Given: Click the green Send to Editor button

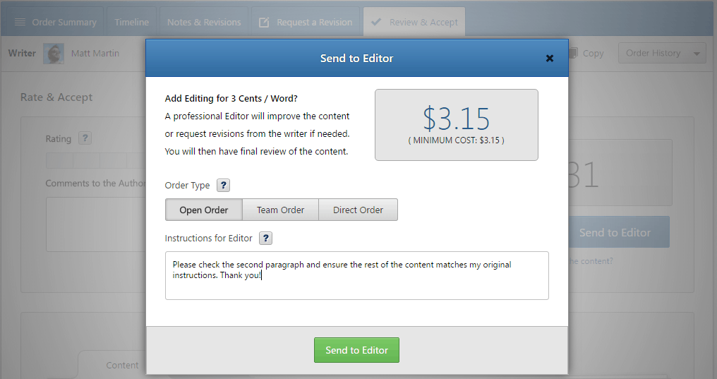Looking at the screenshot, I should click(356, 350).
